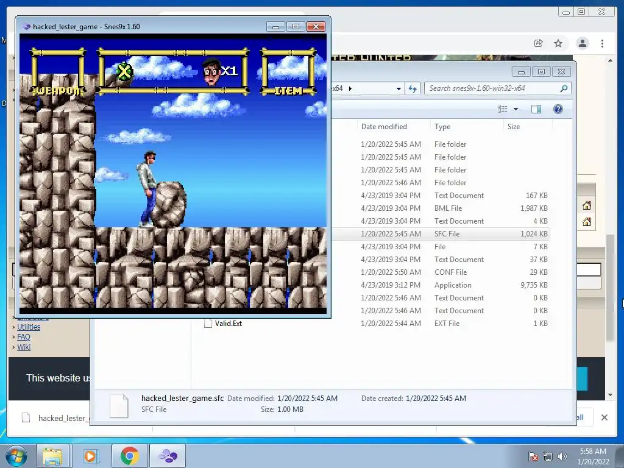The height and width of the screenshot is (468, 624).
Task: Open the Wiki link on the webpage
Action: 24,347
